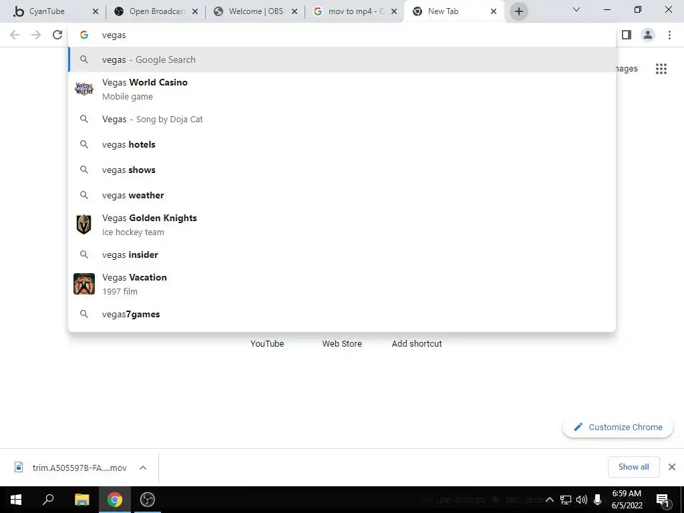684x513 pixels.
Task: Pick the vegas7games suggestion
Action: 342,314
